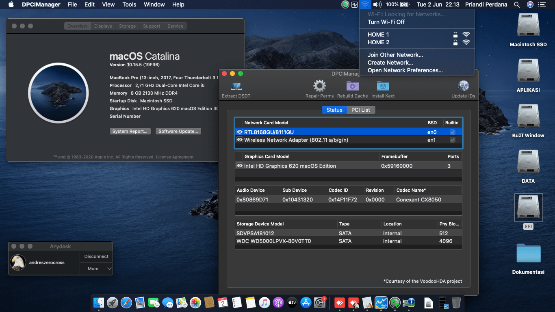Open the Tools menu
Viewport: 555px width, 312px height.
(129, 4)
